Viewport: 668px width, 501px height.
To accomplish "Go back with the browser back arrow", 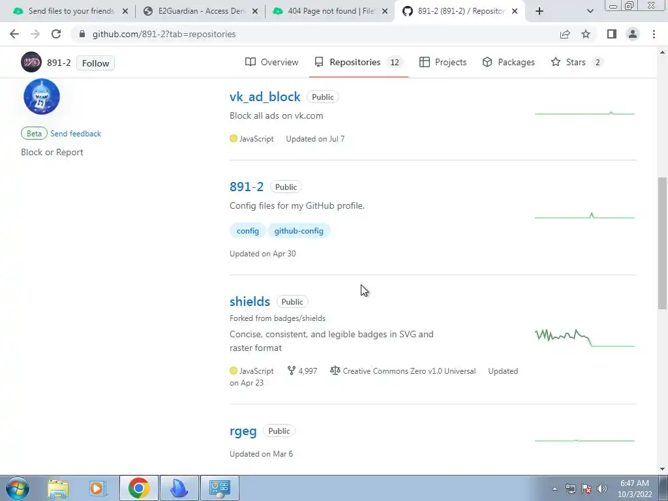I will click(x=14, y=34).
